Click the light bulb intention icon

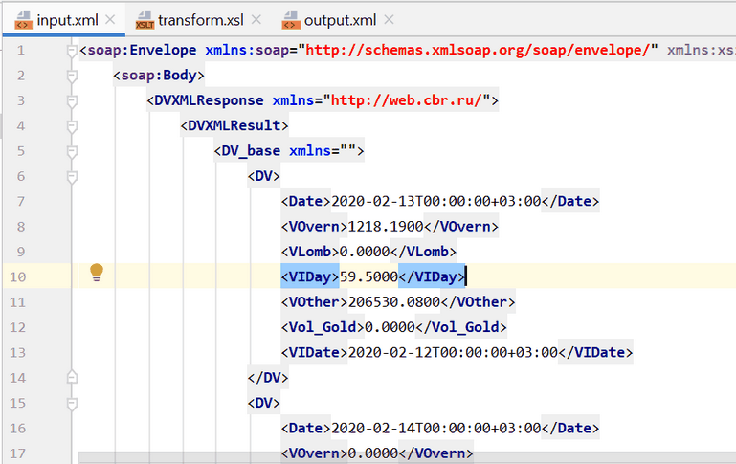[x=96, y=274]
